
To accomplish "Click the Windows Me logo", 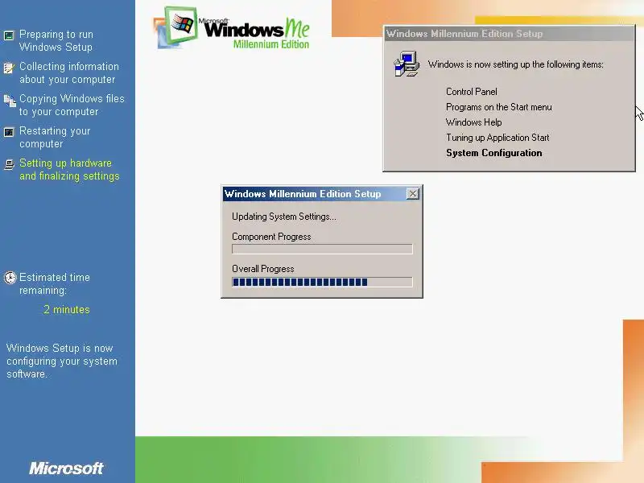I will (x=232, y=27).
